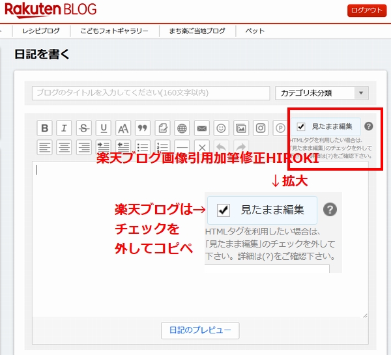Align text right
The image size is (391, 355).
point(84,147)
